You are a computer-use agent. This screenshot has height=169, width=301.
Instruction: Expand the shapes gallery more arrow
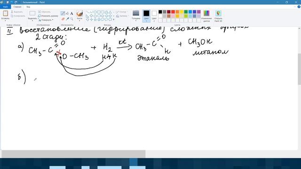(114, 20)
